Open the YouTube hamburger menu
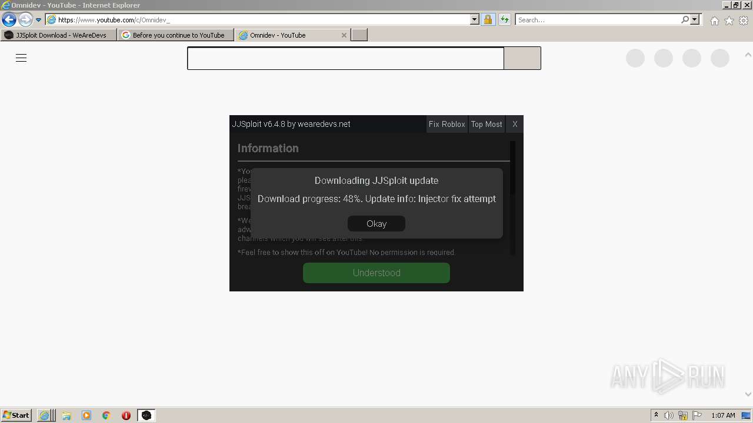The height and width of the screenshot is (423, 753). [21, 58]
